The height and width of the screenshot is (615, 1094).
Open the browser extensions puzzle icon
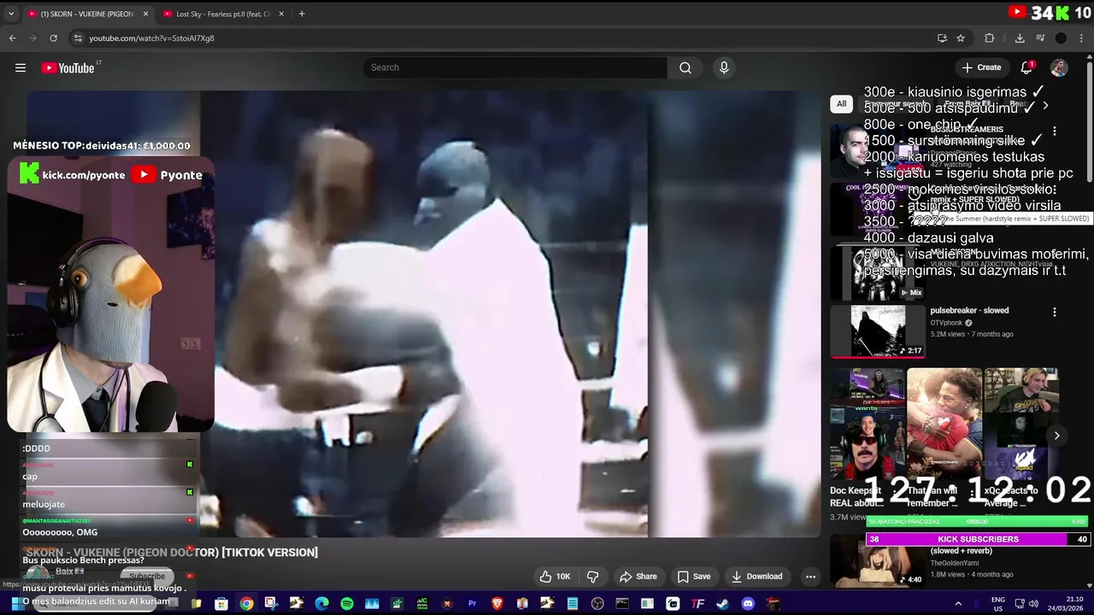pos(990,38)
